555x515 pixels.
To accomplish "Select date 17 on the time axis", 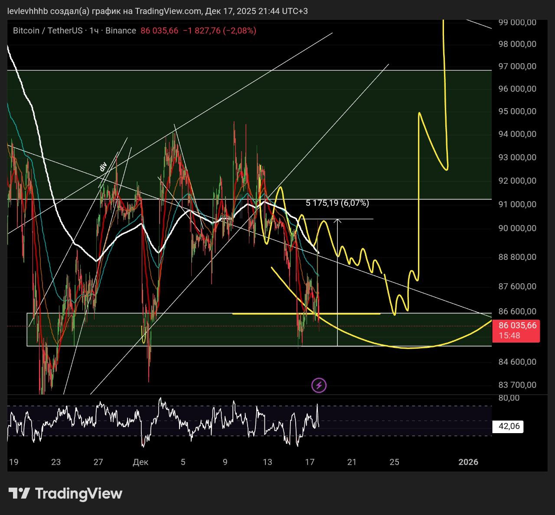I will point(310,462).
